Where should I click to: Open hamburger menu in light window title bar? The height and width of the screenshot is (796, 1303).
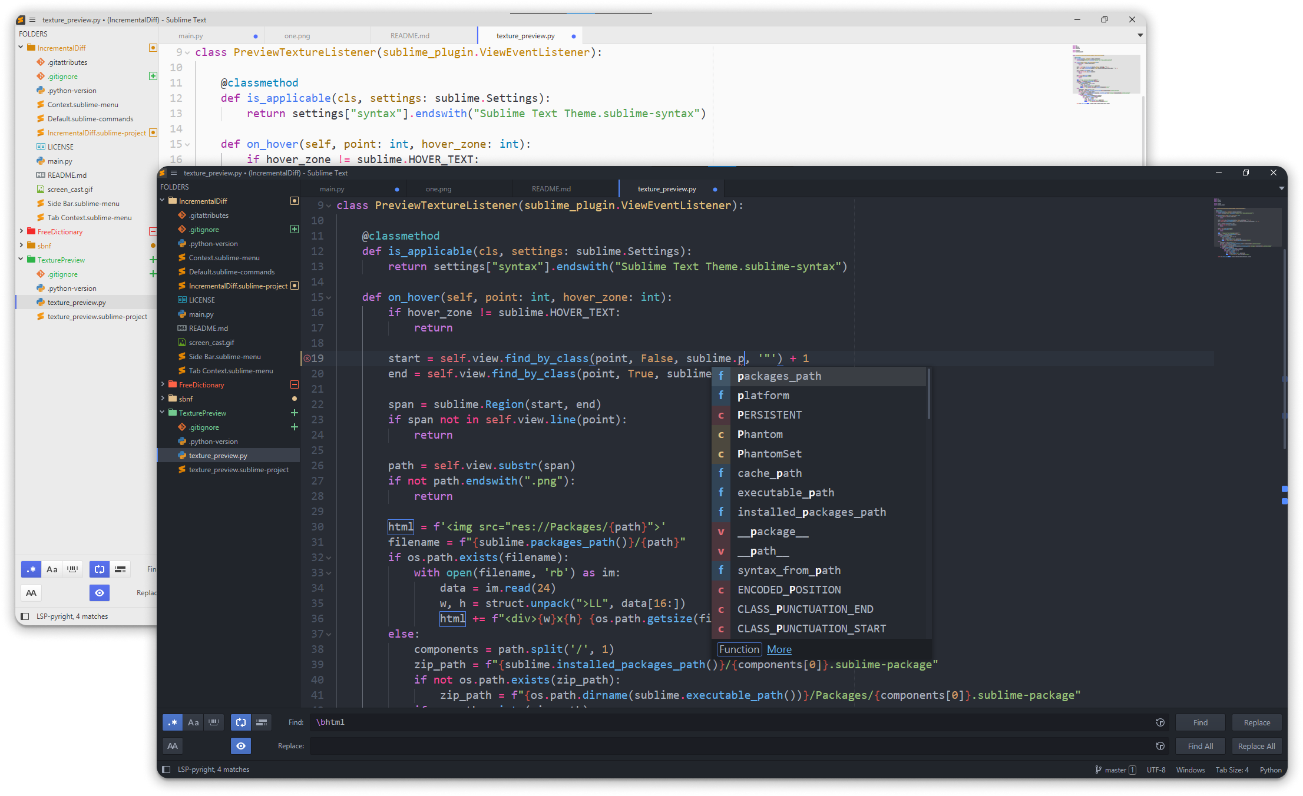click(x=32, y=20)
